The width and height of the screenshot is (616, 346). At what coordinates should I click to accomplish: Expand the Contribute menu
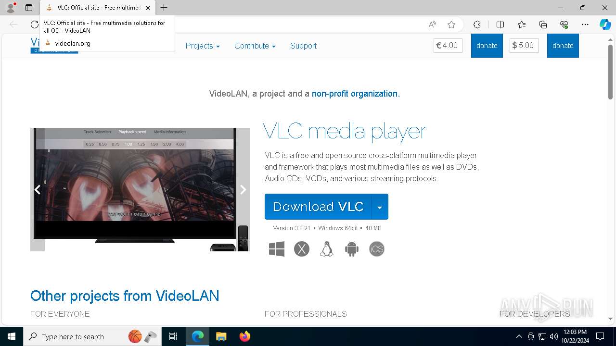[255, 46]
